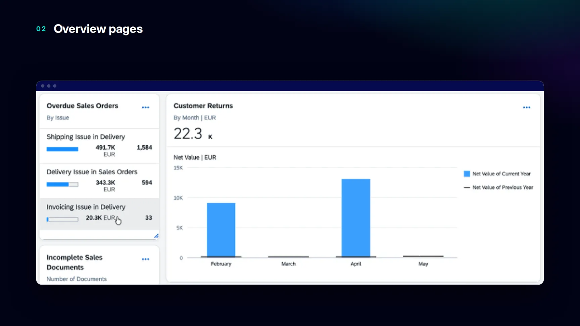The width and height of the screenshot is (580, 326).
Task: Click resize handle of Overdue Sales Orders card
Action: (156, 236)
